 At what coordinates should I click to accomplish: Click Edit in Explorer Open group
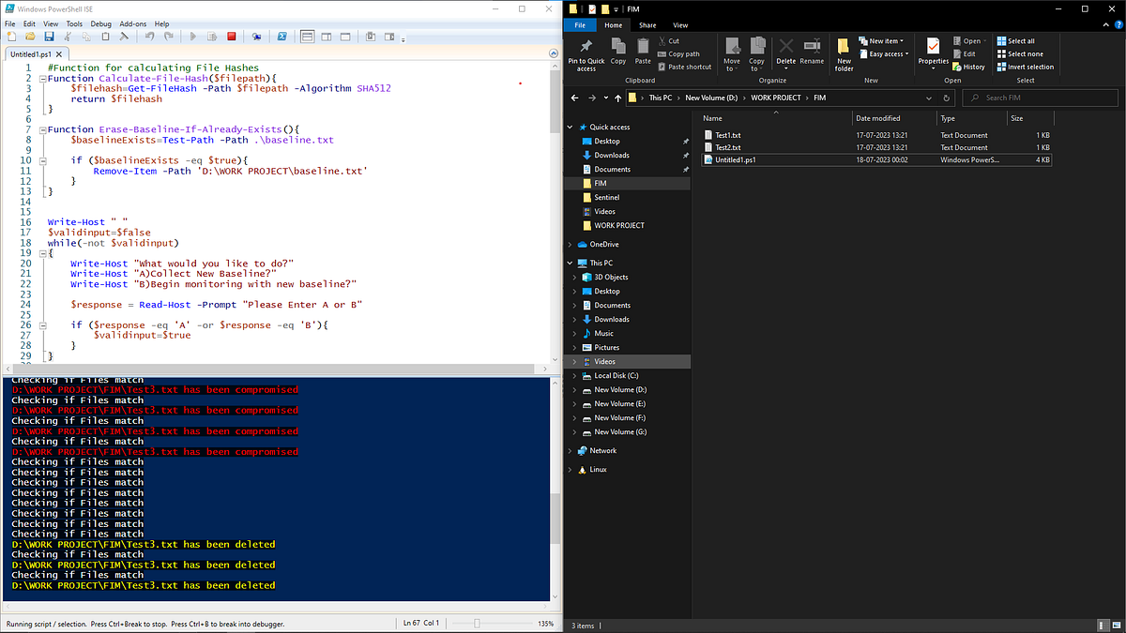click(x=965, y=54)
